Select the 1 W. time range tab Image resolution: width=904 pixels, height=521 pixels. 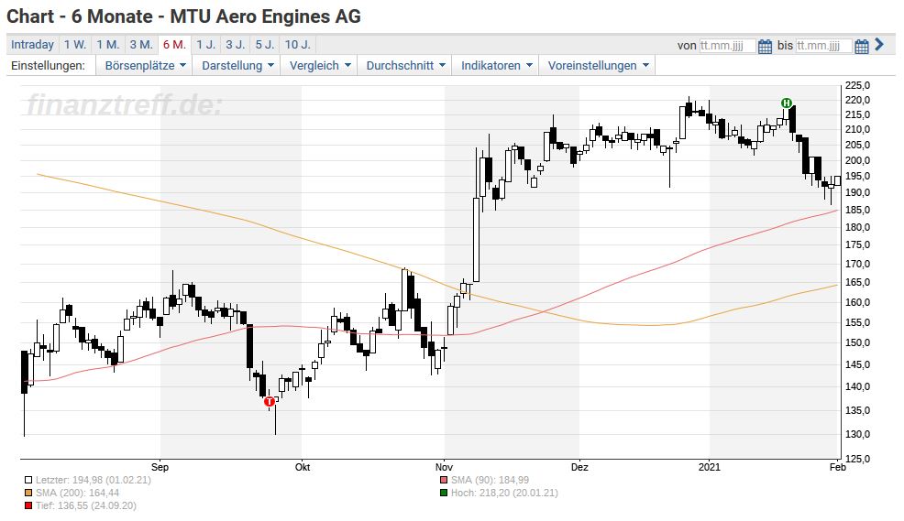pyautogui.click(x=75, y=44)
